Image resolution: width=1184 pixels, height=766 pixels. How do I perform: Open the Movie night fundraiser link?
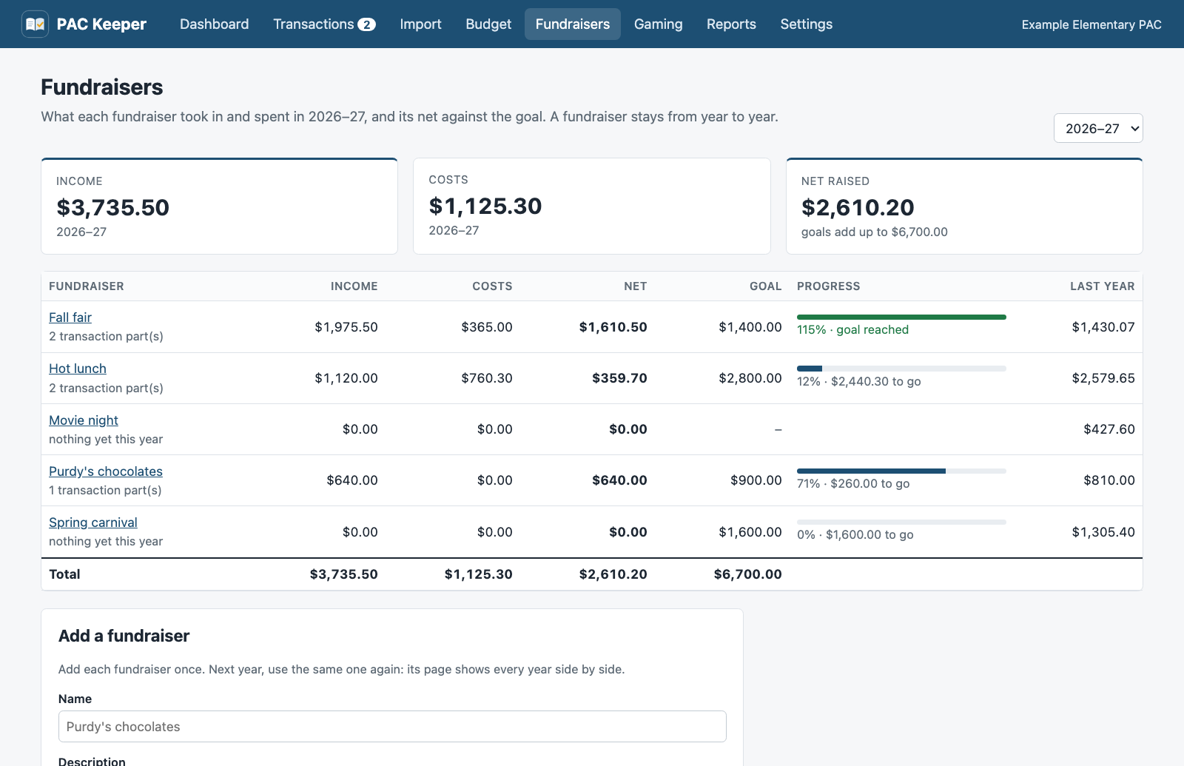pyautogui.click(x=84, y=420)
